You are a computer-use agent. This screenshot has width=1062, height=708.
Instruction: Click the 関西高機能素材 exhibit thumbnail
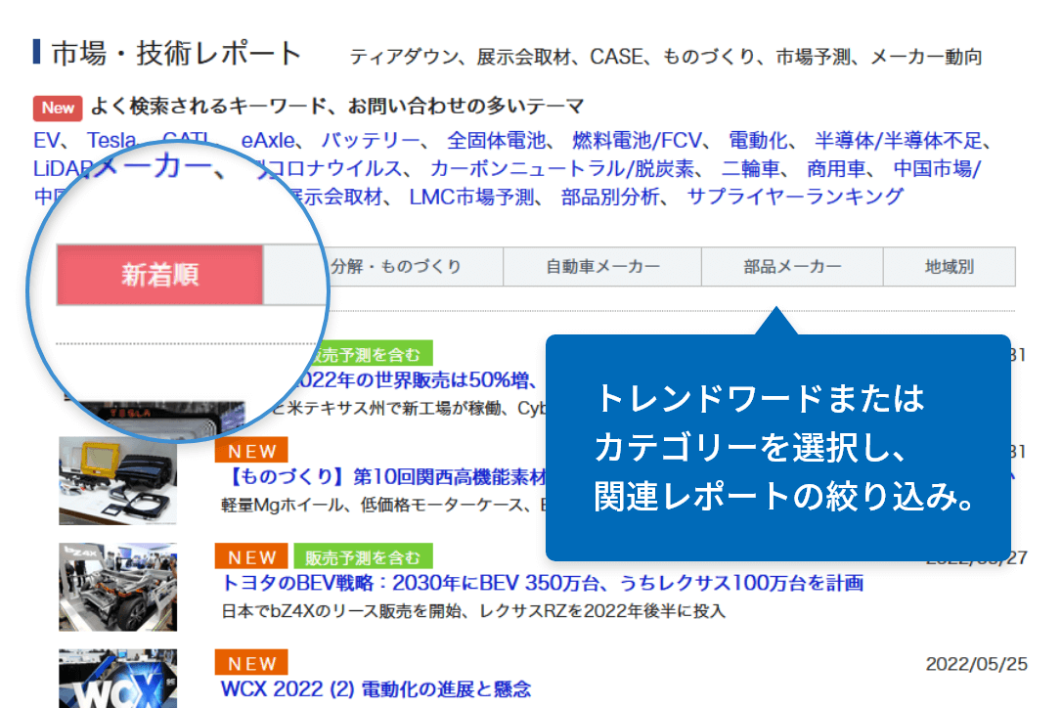[117, 481]
